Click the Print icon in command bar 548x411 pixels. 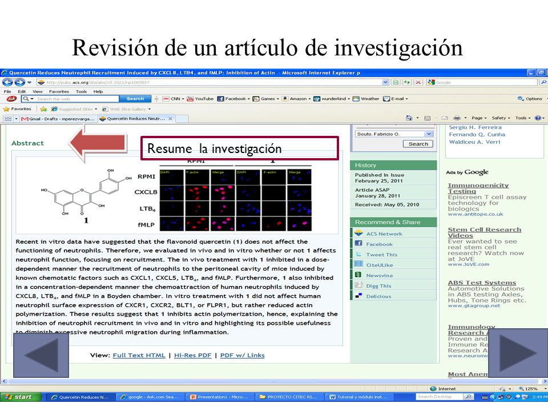pos(457,118)
